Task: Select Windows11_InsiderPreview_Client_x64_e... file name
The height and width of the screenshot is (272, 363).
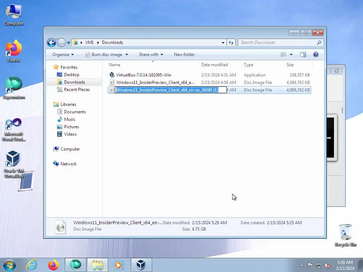Action: tap(155, 82)
